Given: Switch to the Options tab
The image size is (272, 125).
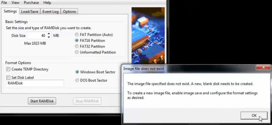Looking at the screenshot, I should [69, 12].
